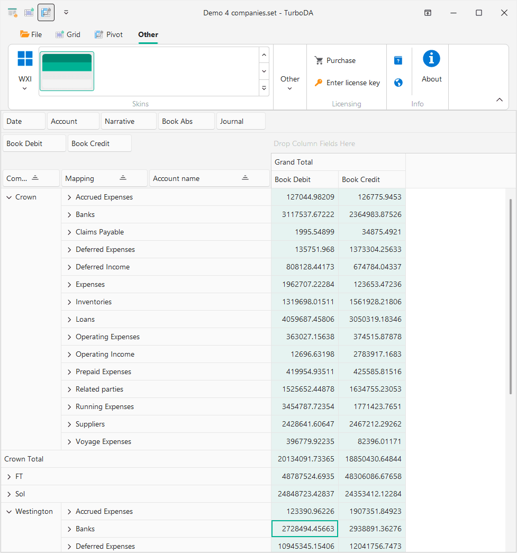Expand the Inventories row
This screenshot has width=517, height=553.
point(69,302)
